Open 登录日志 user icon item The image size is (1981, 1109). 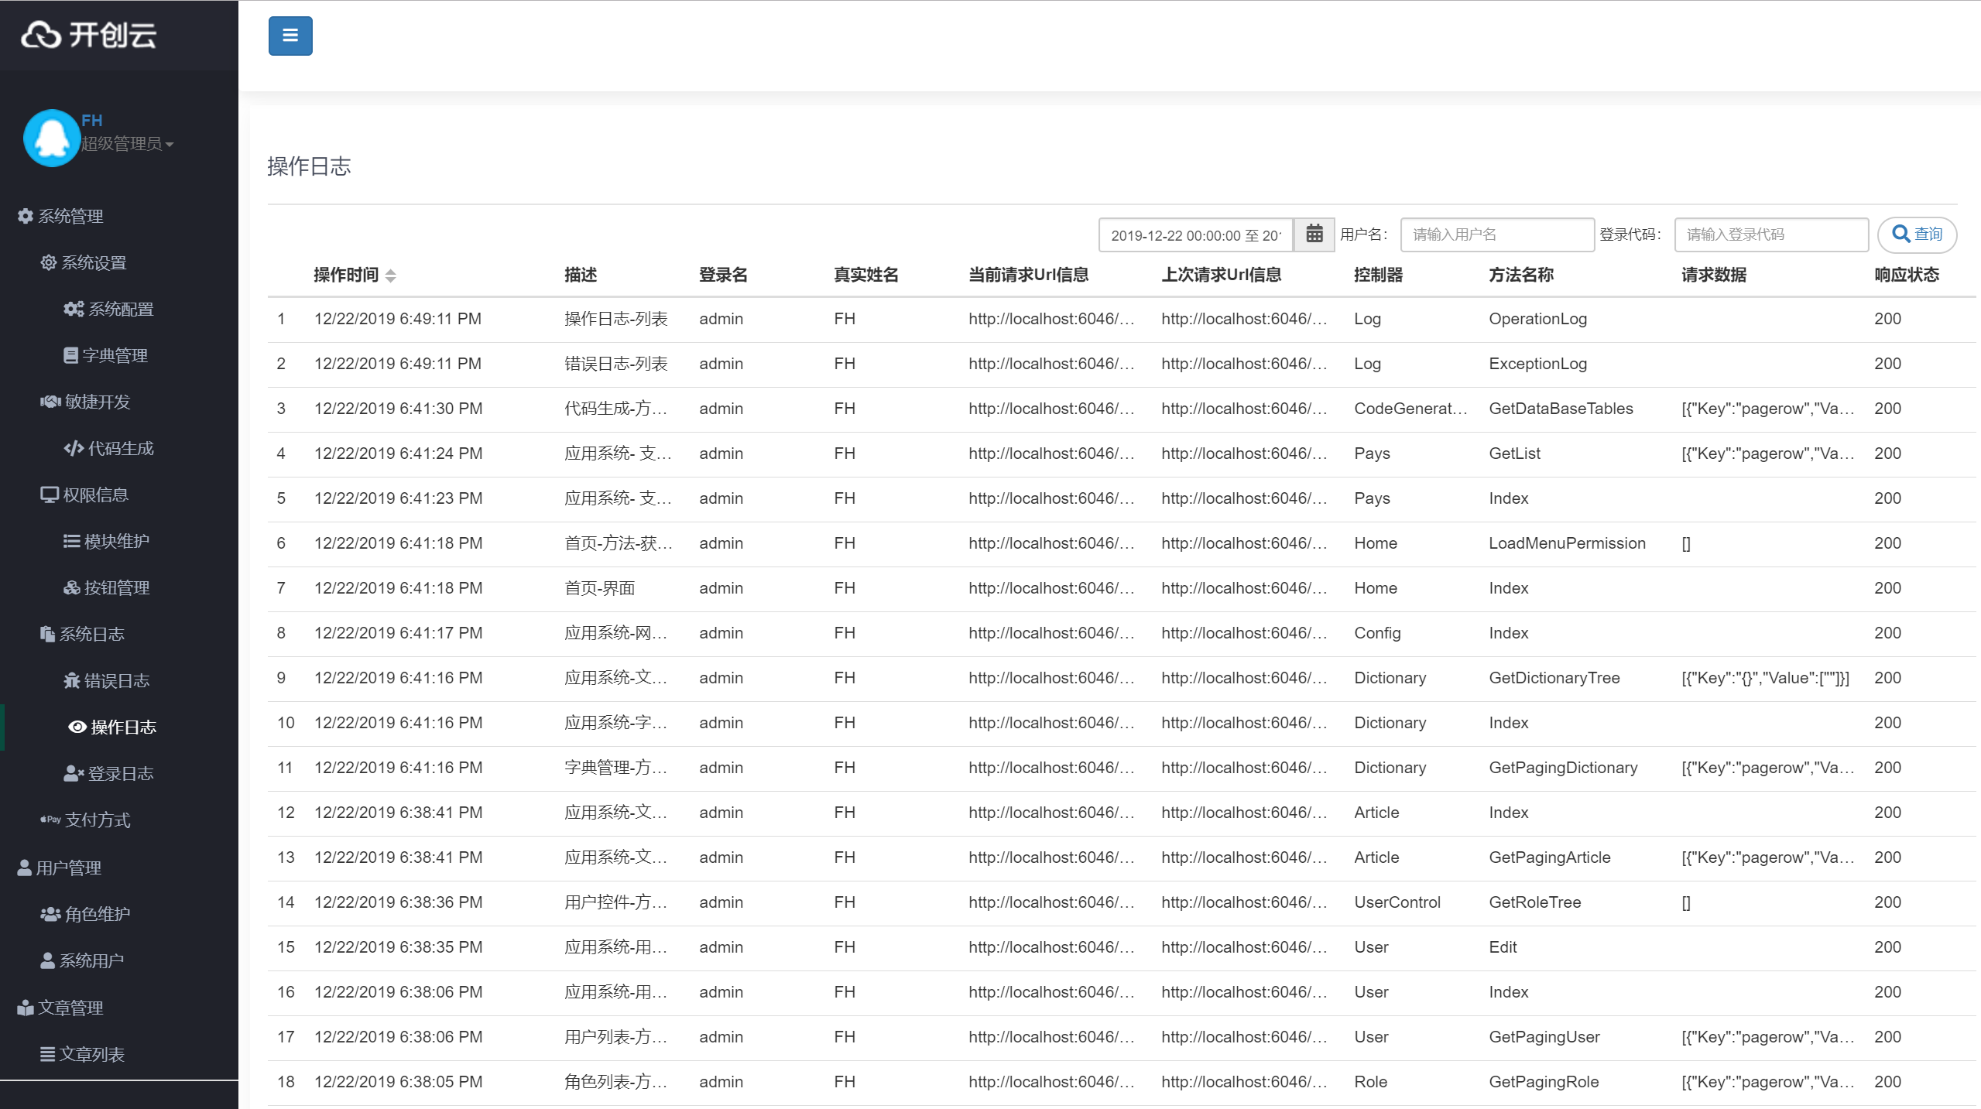[108, 773]
